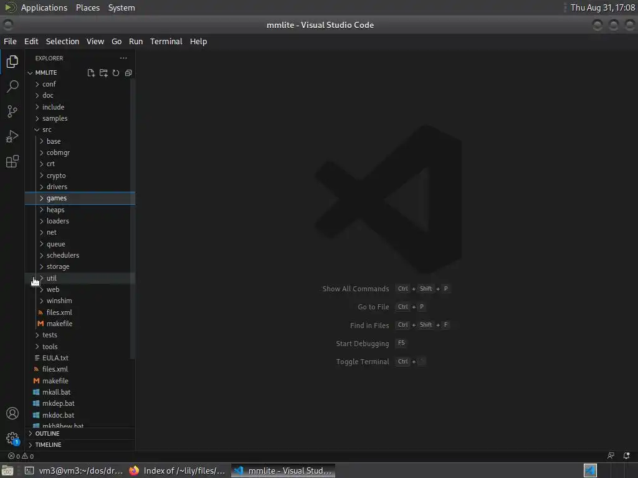Open the makefile inside src folder
The height and width of the screenshot is (478, 638).
[x=80, y=324]
